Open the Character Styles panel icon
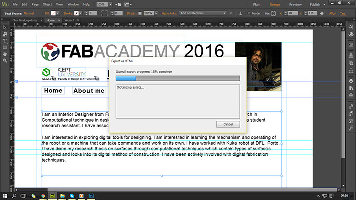 tap(351, 106)
